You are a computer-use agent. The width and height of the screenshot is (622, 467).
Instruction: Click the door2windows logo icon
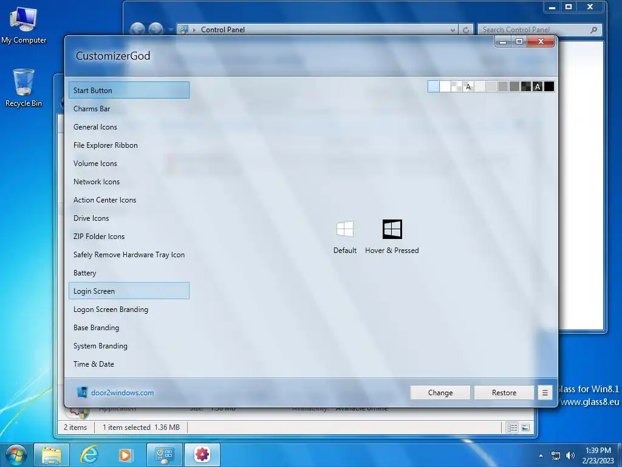point(82,392)
